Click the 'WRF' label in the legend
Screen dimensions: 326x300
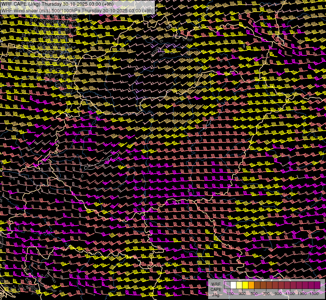point(216,284)
